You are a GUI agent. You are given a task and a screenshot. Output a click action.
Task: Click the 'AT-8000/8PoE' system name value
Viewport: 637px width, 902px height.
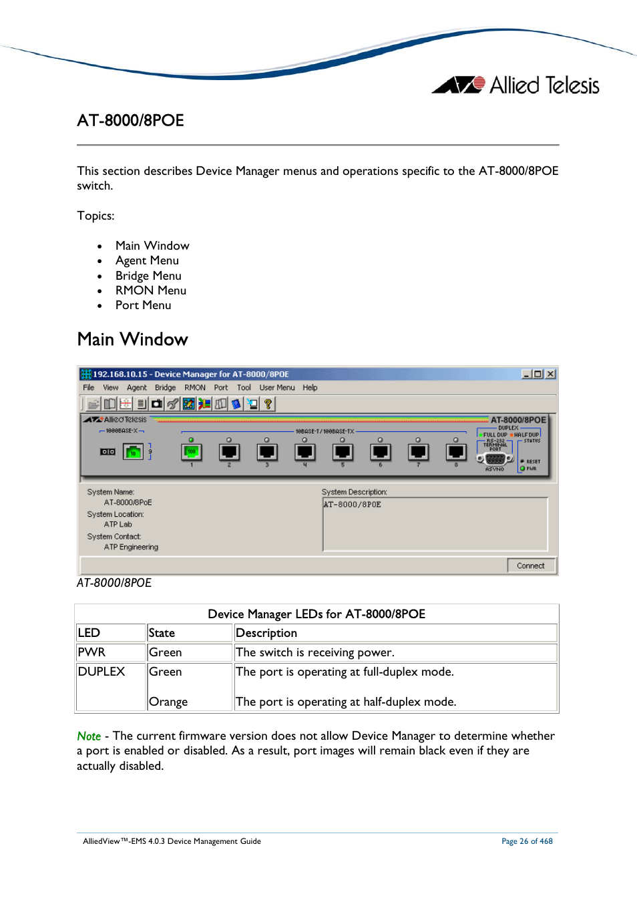[128, 503]
